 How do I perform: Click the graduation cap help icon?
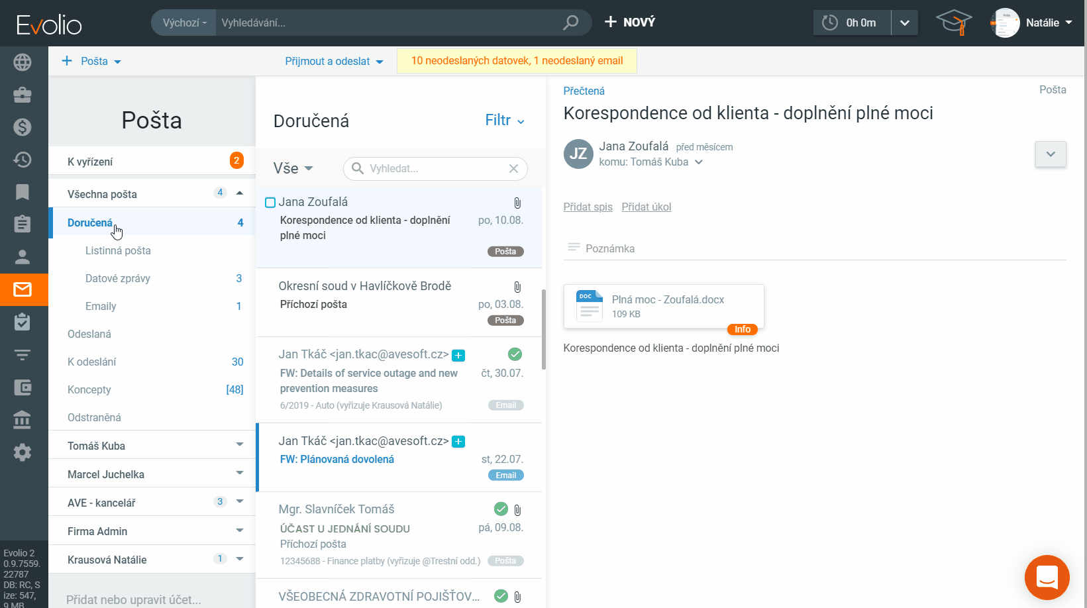953,23
